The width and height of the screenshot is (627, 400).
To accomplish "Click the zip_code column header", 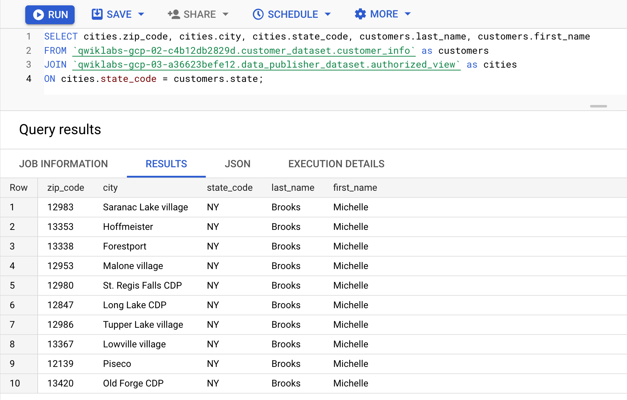I will click(x=66, y=188).
